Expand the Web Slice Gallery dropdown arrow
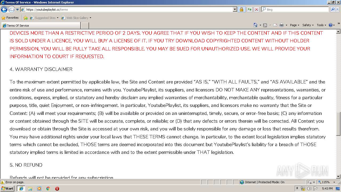The image size is (341, 192). (x=90, y=18)
